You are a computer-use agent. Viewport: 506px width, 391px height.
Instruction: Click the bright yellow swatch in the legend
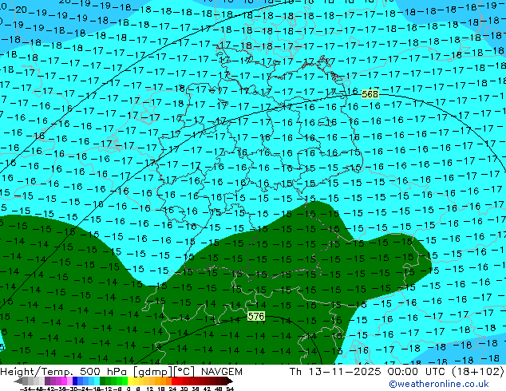pos(130,381)
